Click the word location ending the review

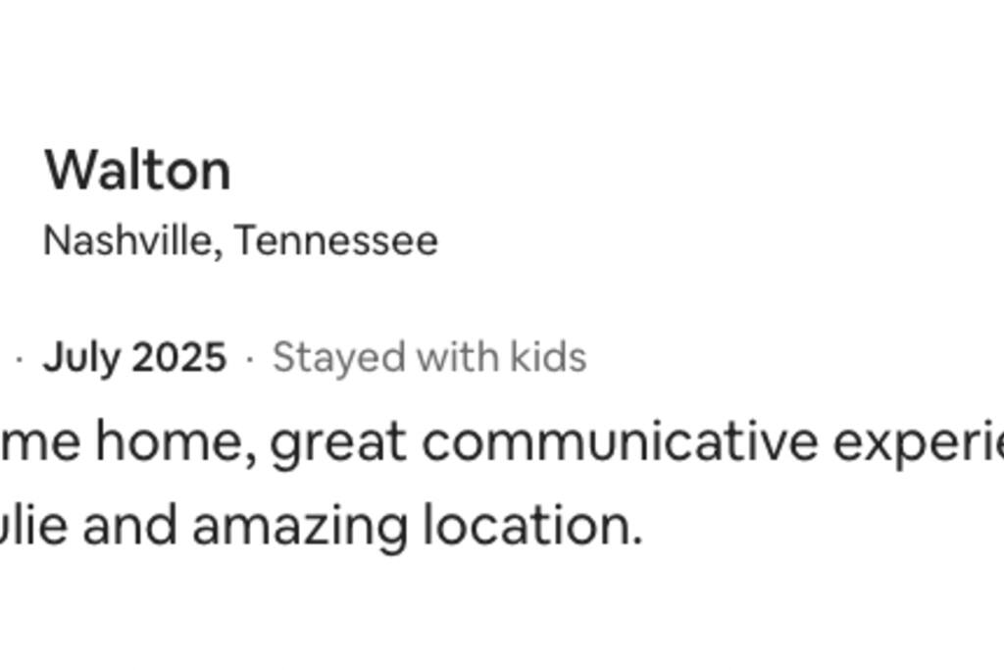532,525
